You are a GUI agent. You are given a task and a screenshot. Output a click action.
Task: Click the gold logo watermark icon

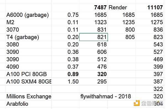137,103
